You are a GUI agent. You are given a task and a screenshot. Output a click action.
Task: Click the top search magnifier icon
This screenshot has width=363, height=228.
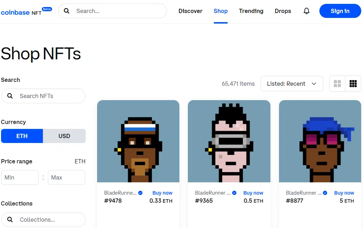coord(67,11)
